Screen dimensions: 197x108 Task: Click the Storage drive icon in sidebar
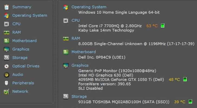click(6, 58)
